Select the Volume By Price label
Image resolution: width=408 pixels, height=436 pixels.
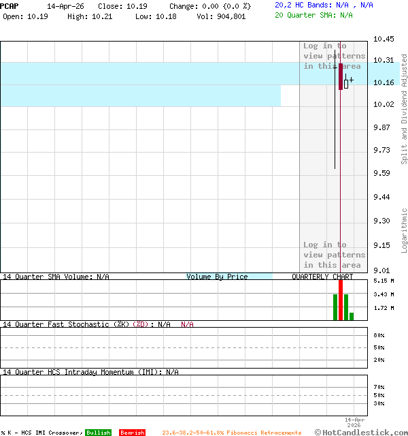tap(218, 277)
